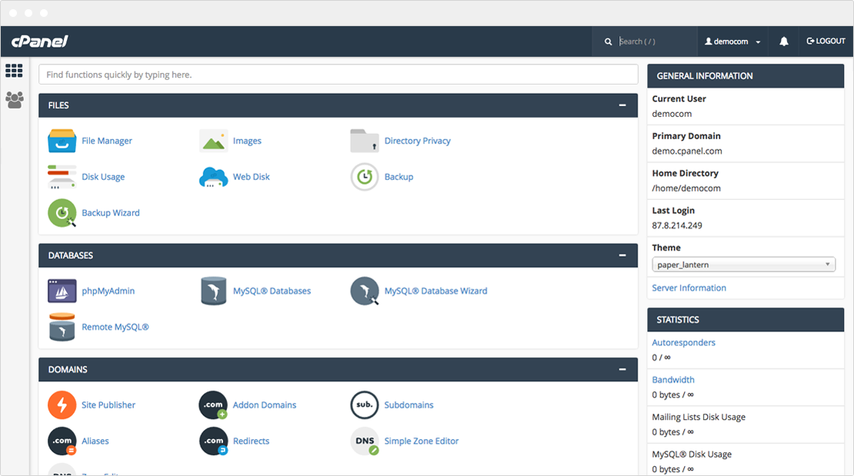Click the notifications bell icon
Screen dimensions: 854x476
784,42
